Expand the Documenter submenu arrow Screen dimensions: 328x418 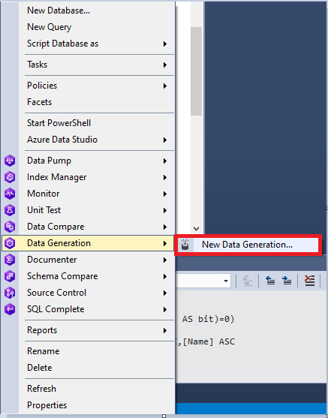(x=165, y=260)
